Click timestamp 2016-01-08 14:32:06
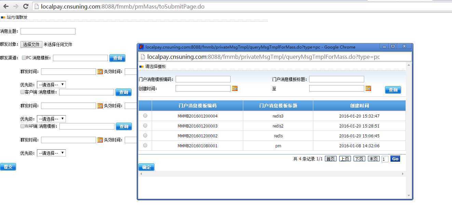This screenshot has height=216, width=452. coord(359,146)
